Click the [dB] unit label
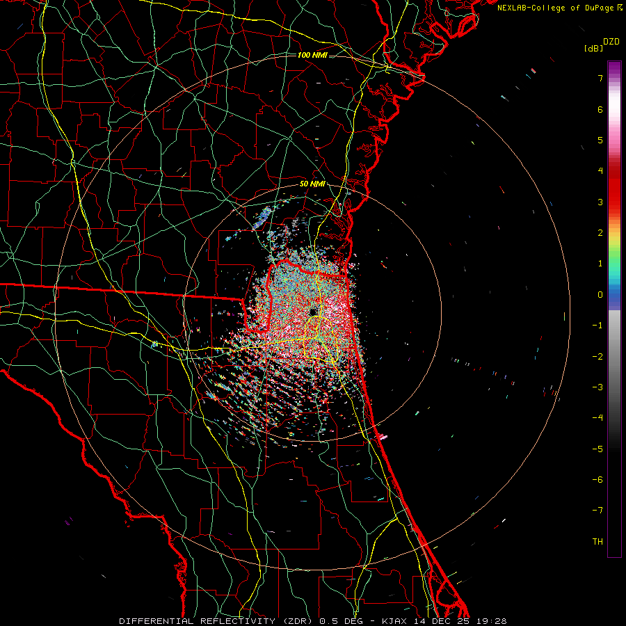626x626 pixels. click(x=593, y=48)
